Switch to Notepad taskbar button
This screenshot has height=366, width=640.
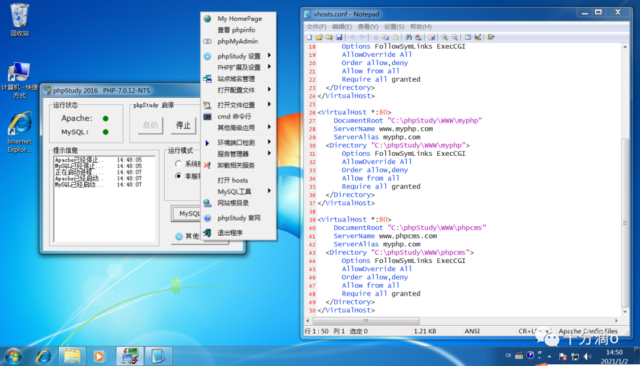158,356
